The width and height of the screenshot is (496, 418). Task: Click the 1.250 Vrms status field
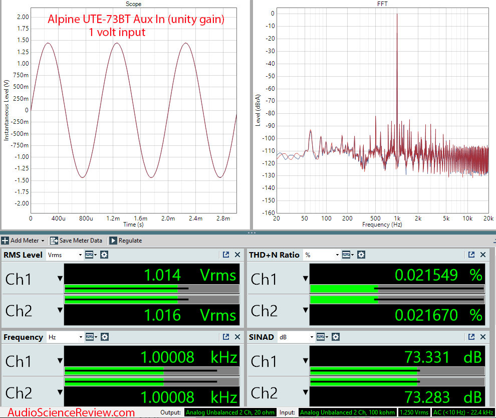[x=414, y=412]
